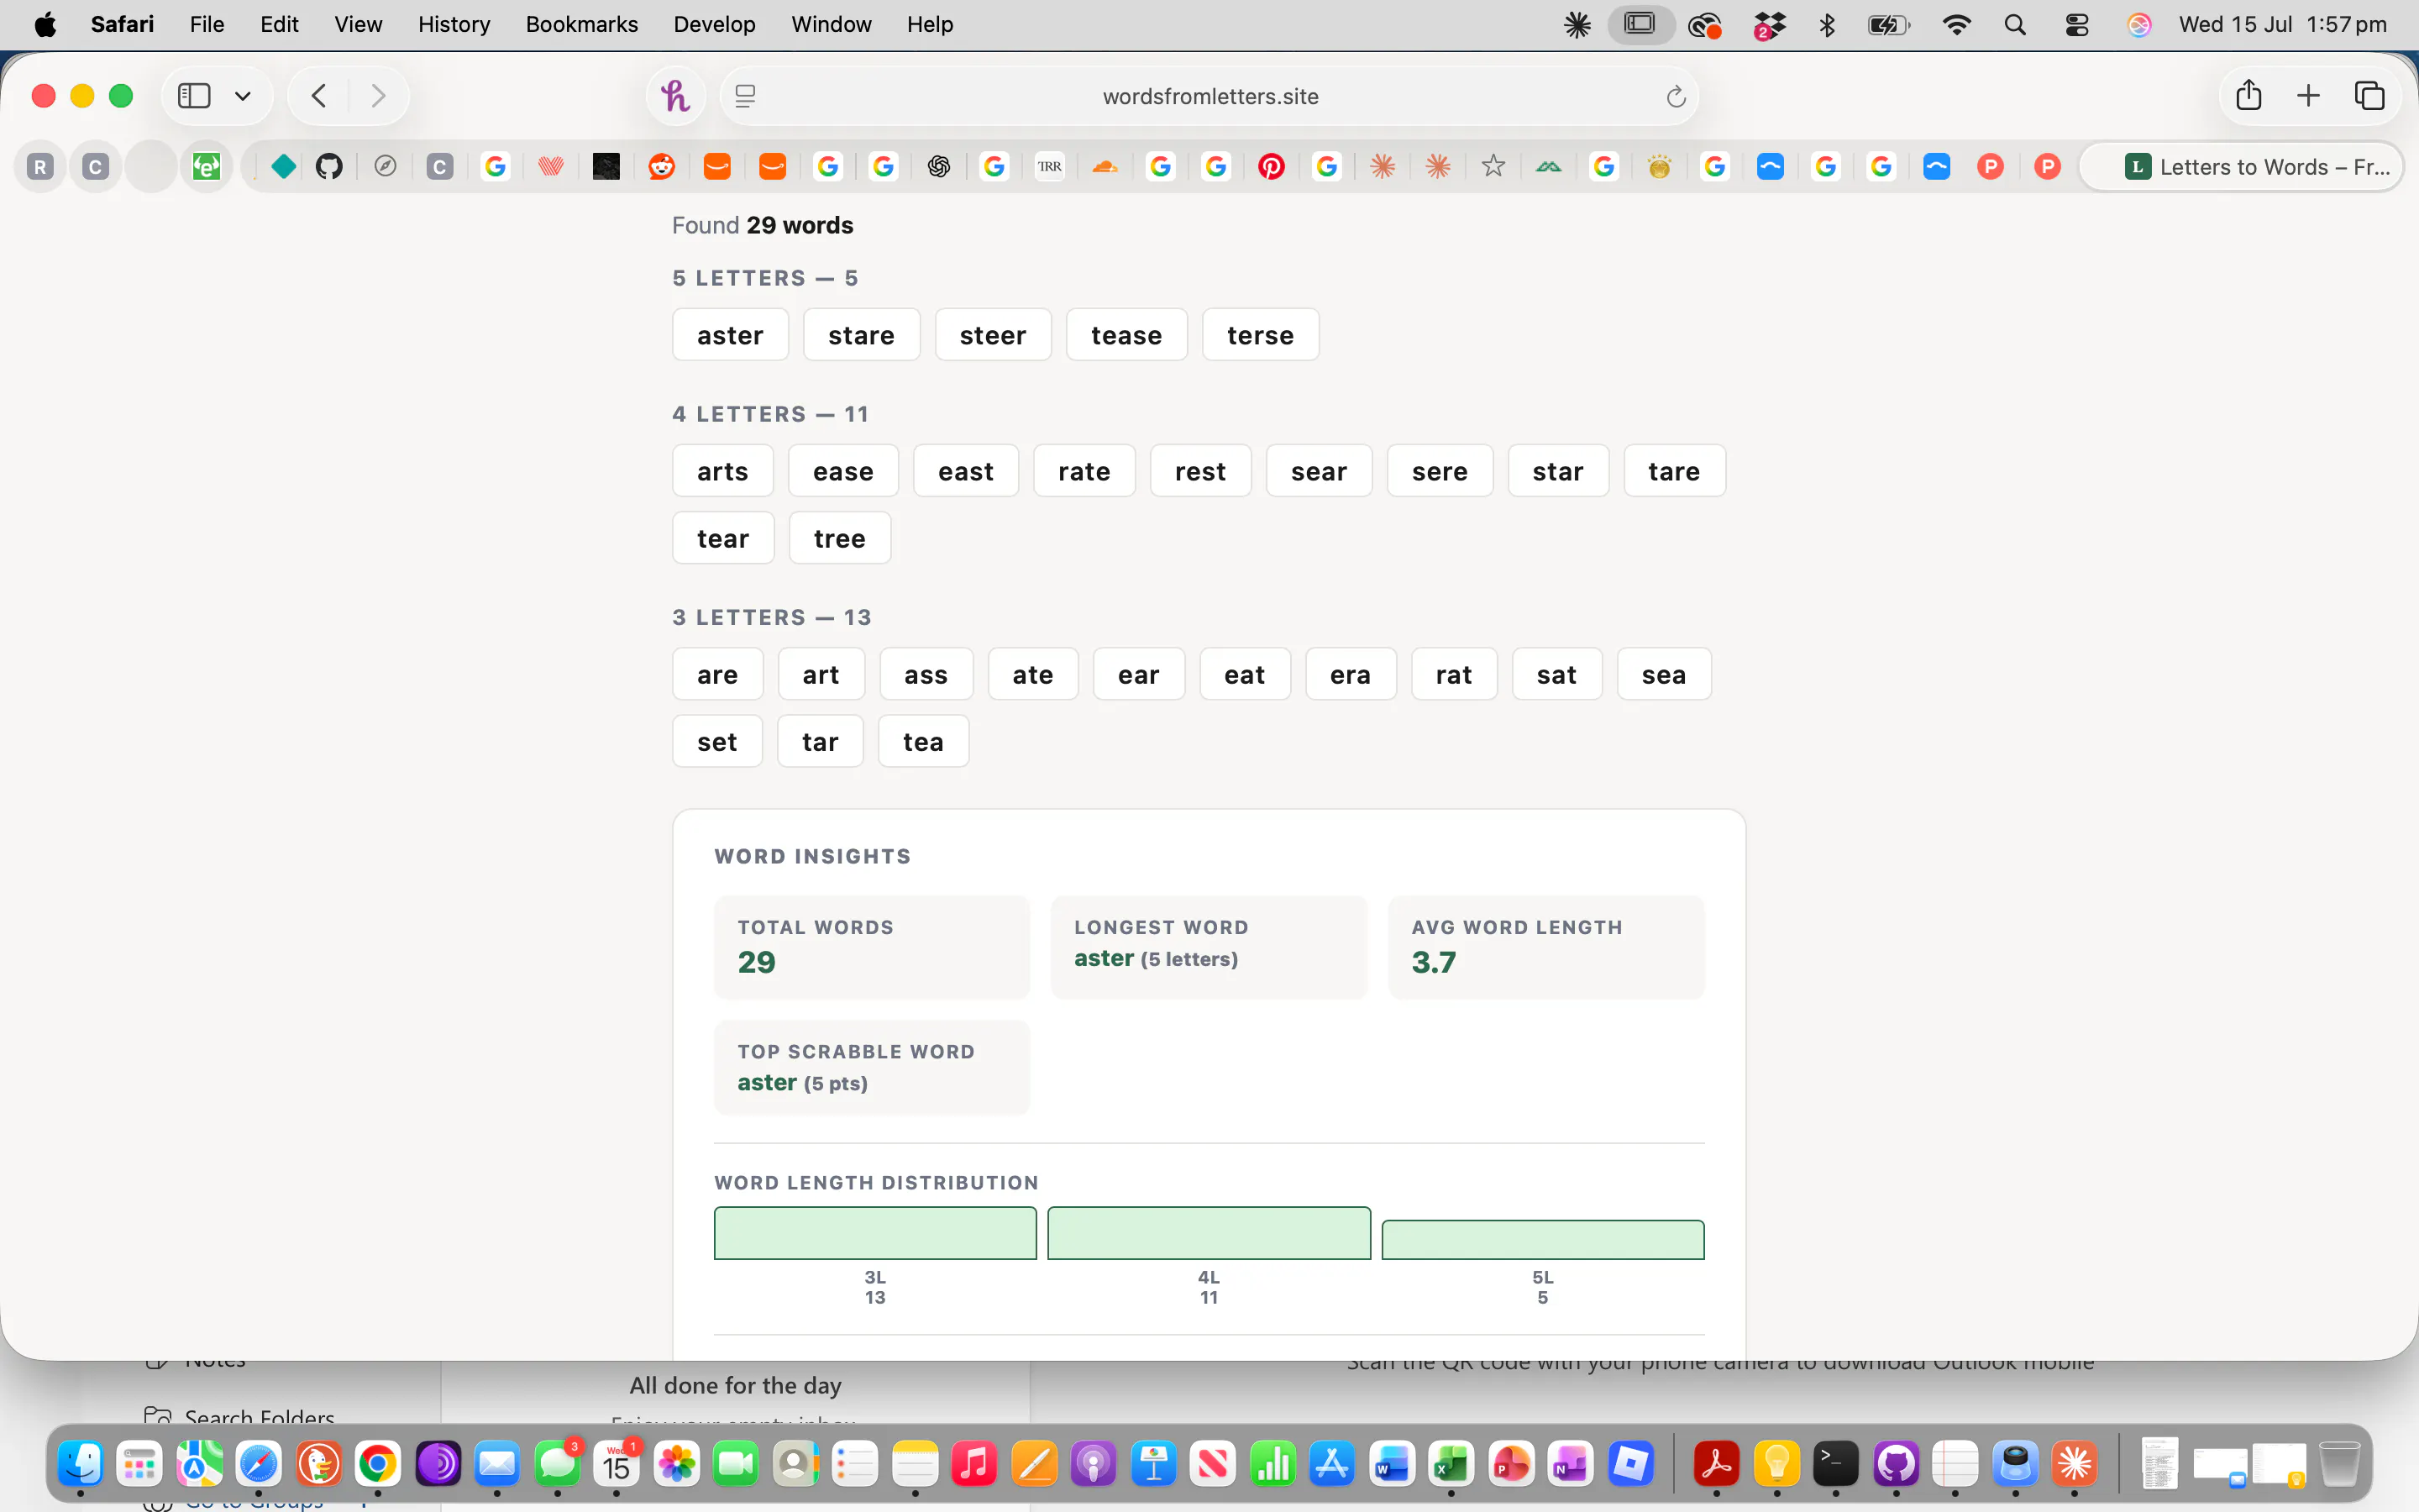Click 'All done for the day' in Outlook window
This screenshot has width=2419, height=1512.
point(735,1386)
